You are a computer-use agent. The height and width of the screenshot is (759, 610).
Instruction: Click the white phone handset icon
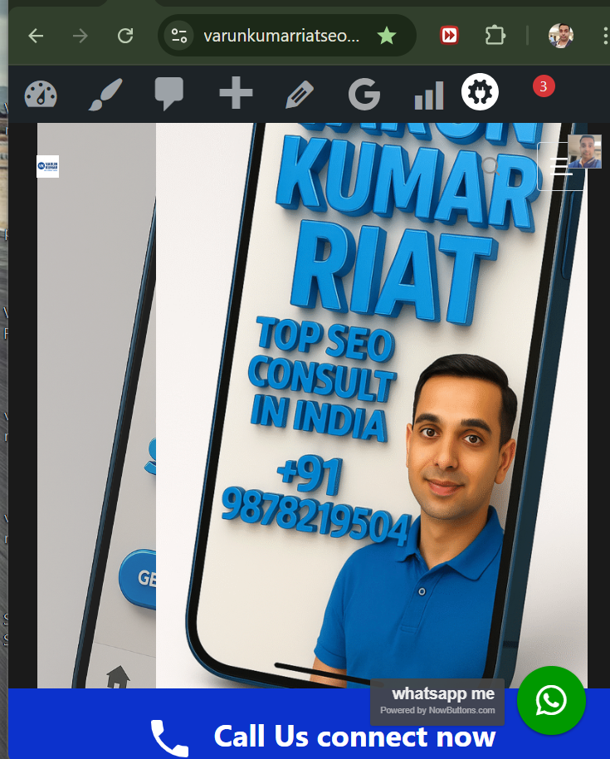point(168,738)
